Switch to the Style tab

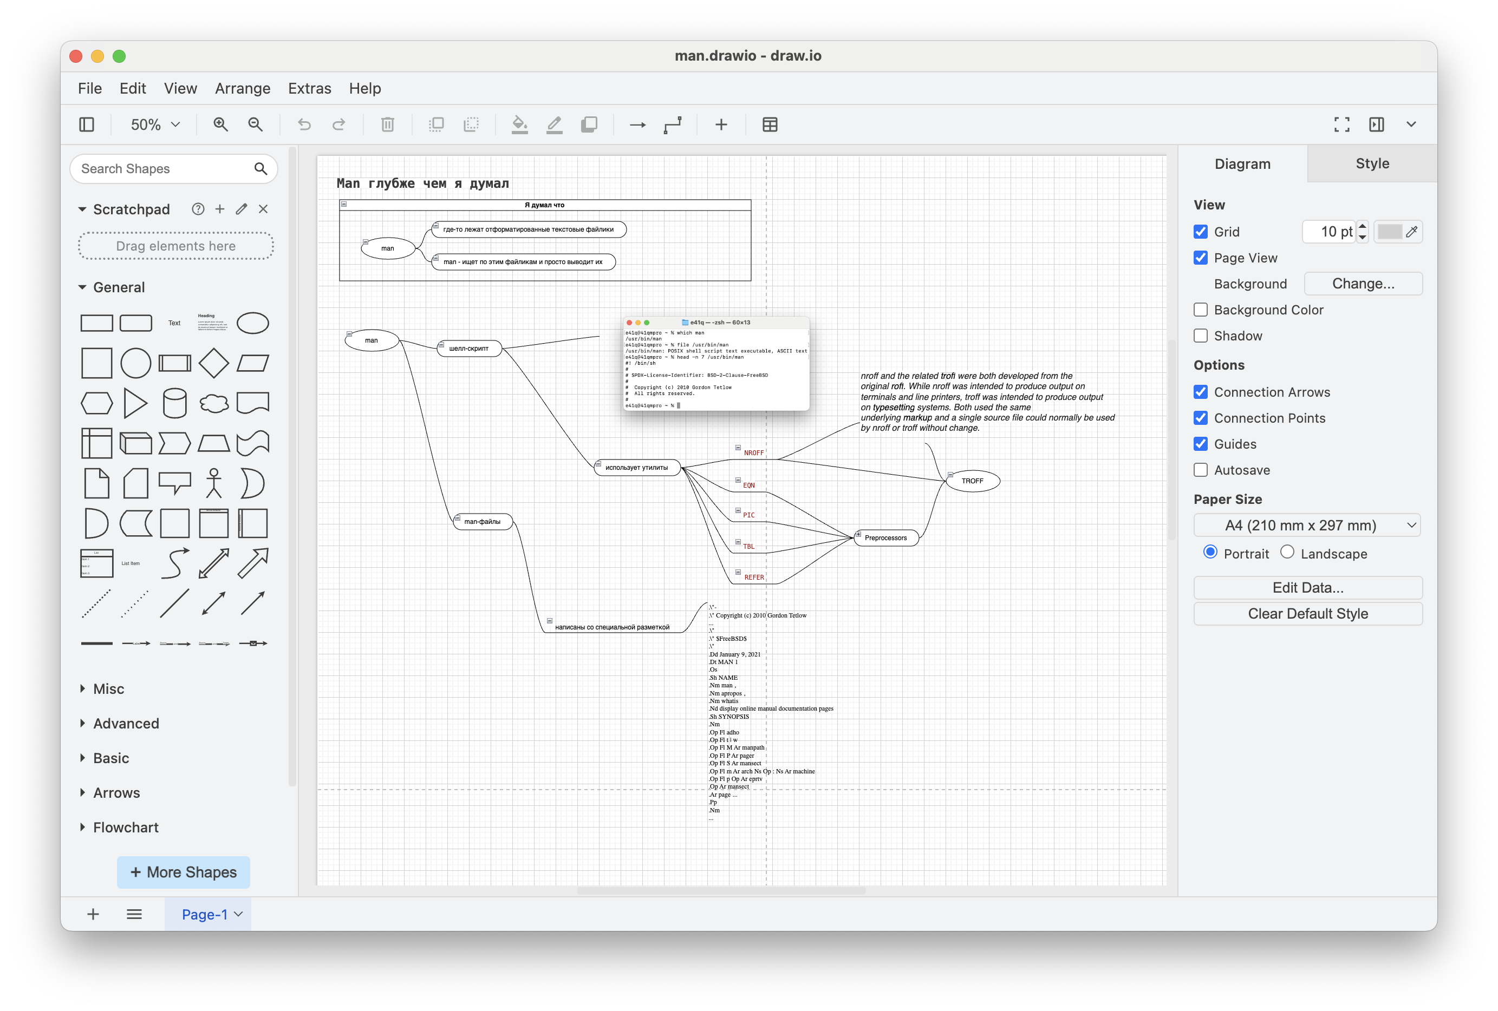click(x=1372, y=163)
